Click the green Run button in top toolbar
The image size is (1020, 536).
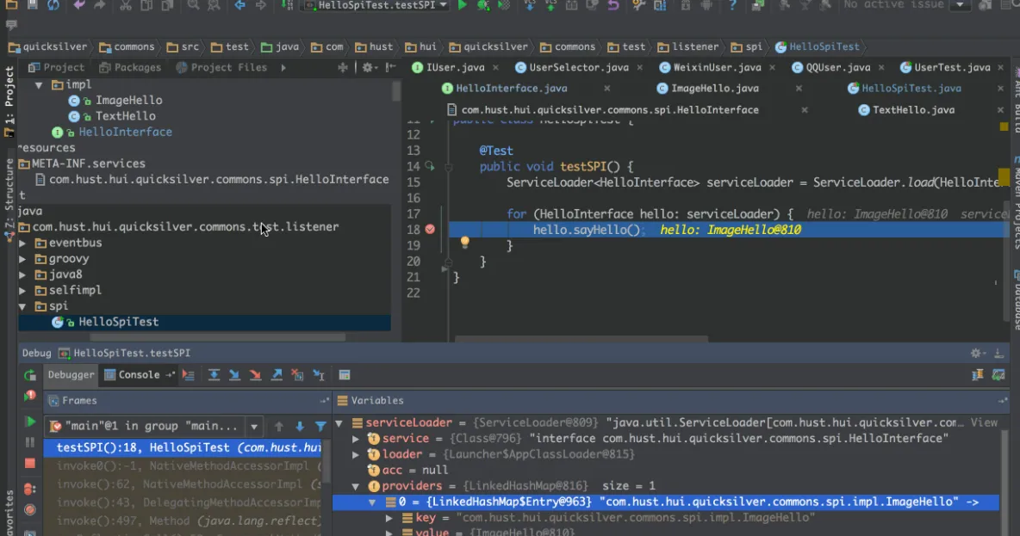462,5
